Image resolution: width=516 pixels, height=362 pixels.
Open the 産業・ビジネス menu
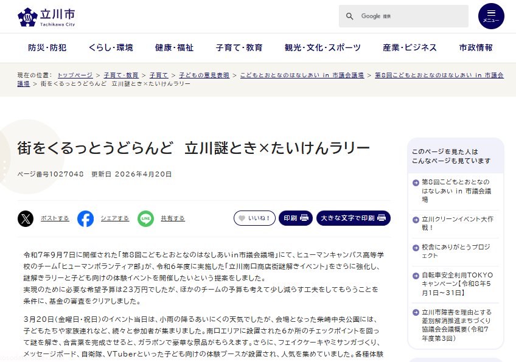[x=410, y=47]
